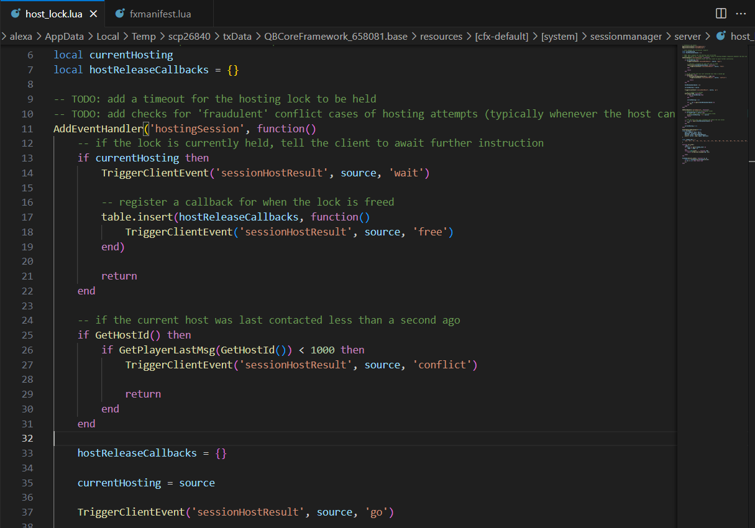
Task: Switch to the fxmanifest.lua tab
Action: click(160, 14)
